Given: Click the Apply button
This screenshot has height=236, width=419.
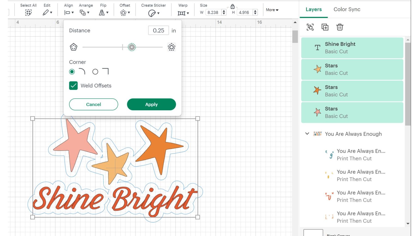Looking at the screenshot, I should 151,104.
